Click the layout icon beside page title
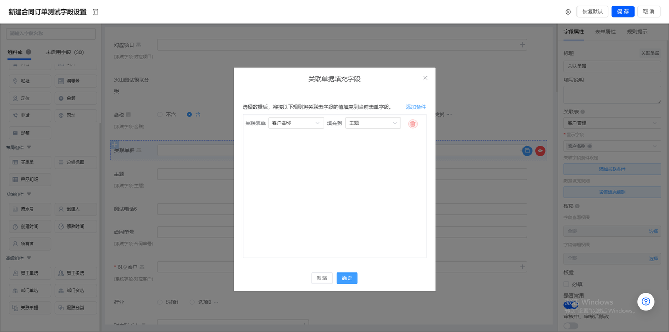 95,12
